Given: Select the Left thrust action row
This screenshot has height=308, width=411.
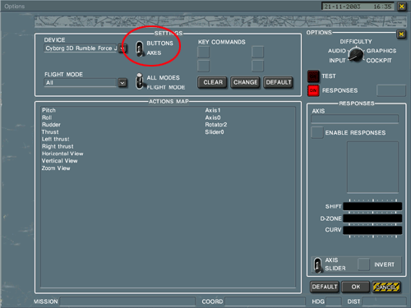Looking at the screenshot, I should [x=168, y=140].
